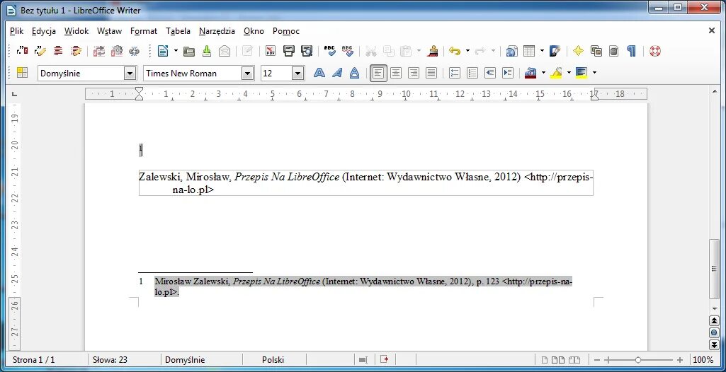Open the Widok menu
Viewport: 726px width, 372px height.
pyautogui.click(x=76, y=31)
